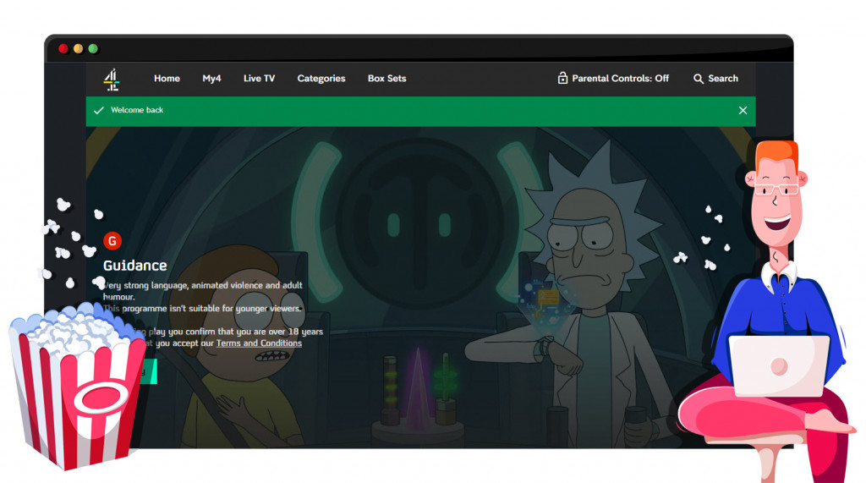
Task: Open the Terms and Conditions link
Action: click(x=259, y=343)
